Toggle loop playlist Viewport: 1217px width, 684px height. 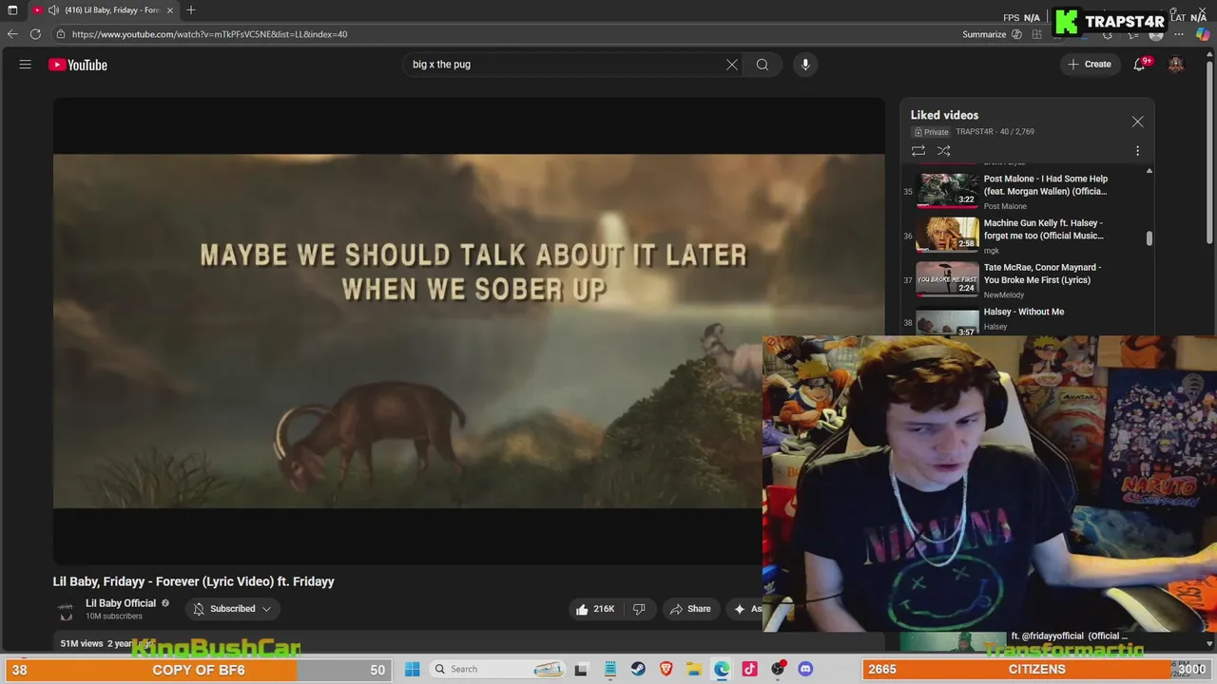(x=918, y=151)
